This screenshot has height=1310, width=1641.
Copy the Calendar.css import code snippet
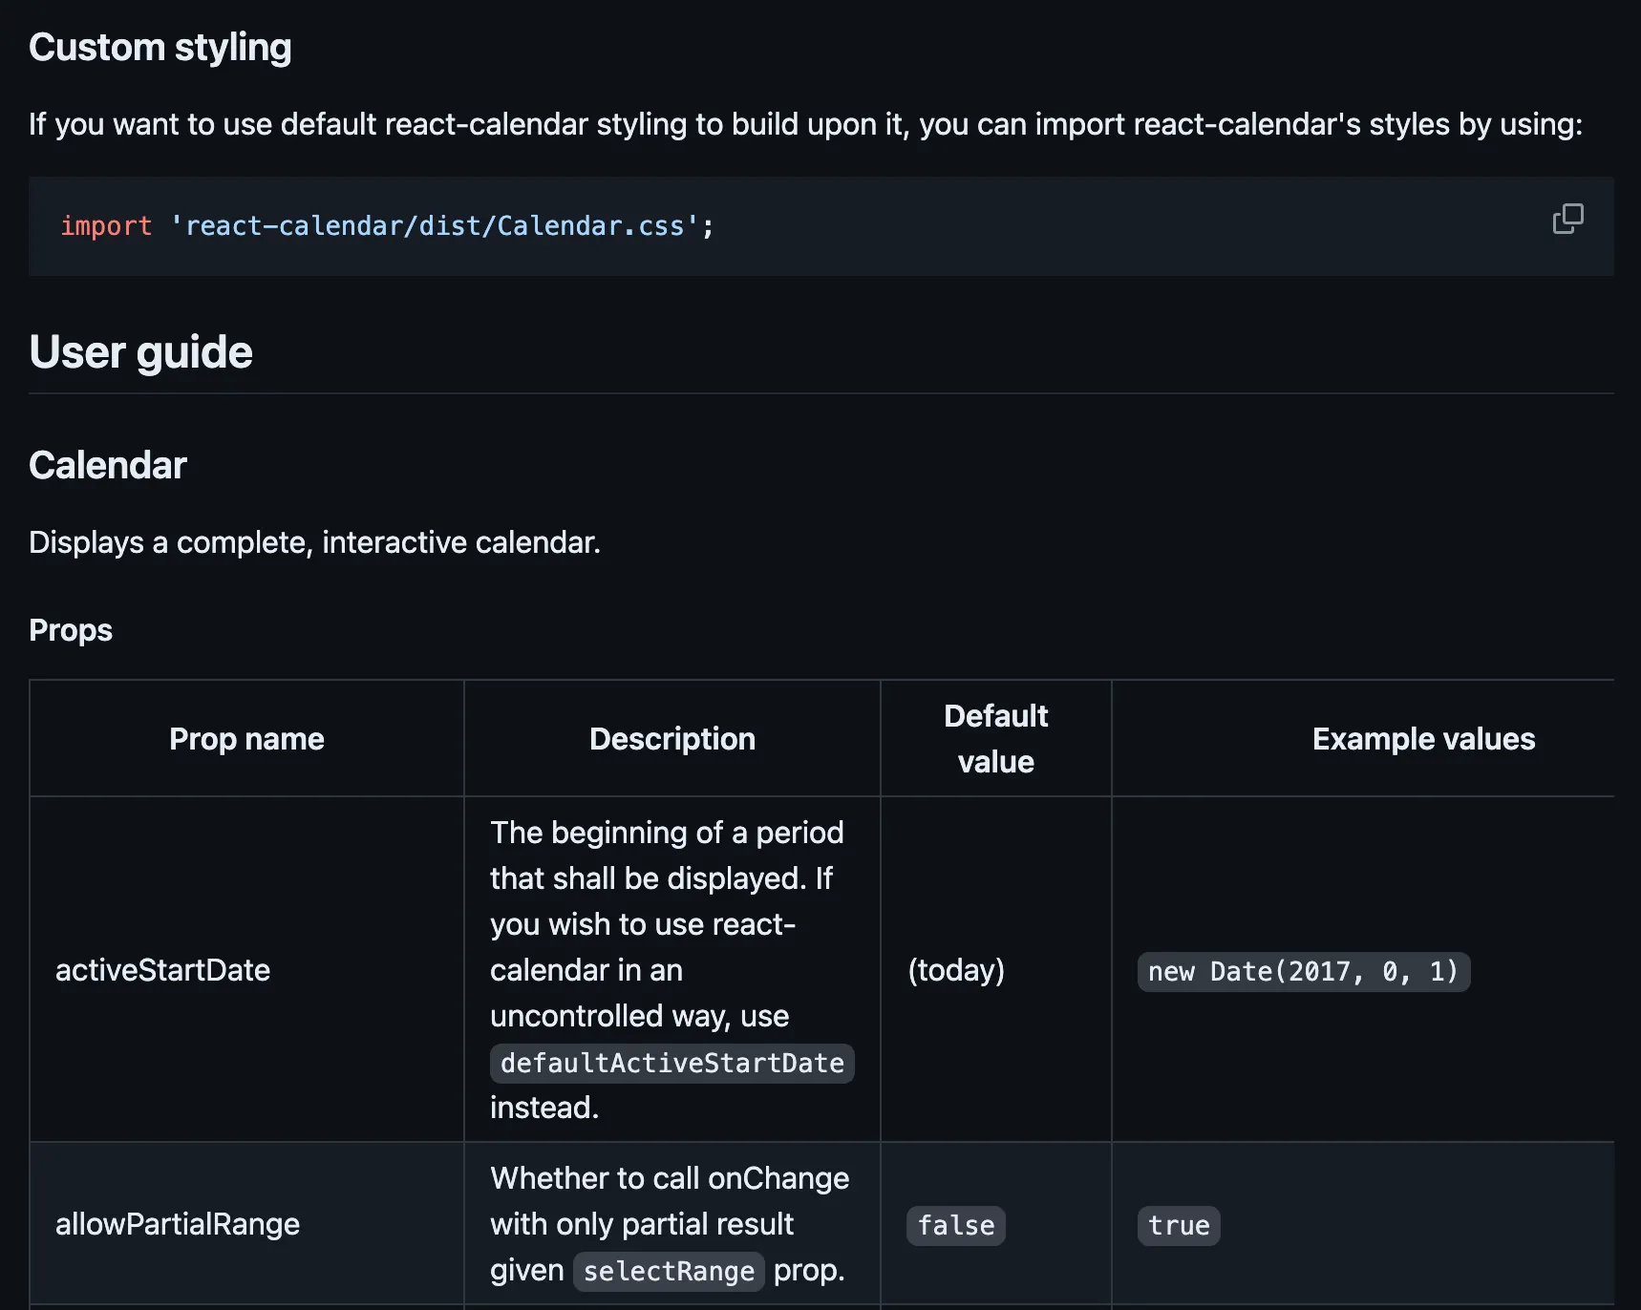click(1567, 219)
